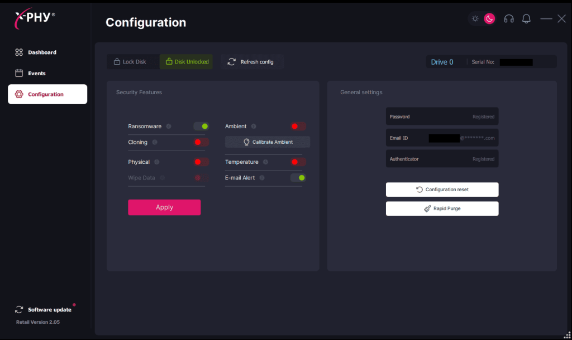Viewport: 572px width, 340px height.
Task: Click info icon next to Ransomware
Action: [x=169, y=127]
